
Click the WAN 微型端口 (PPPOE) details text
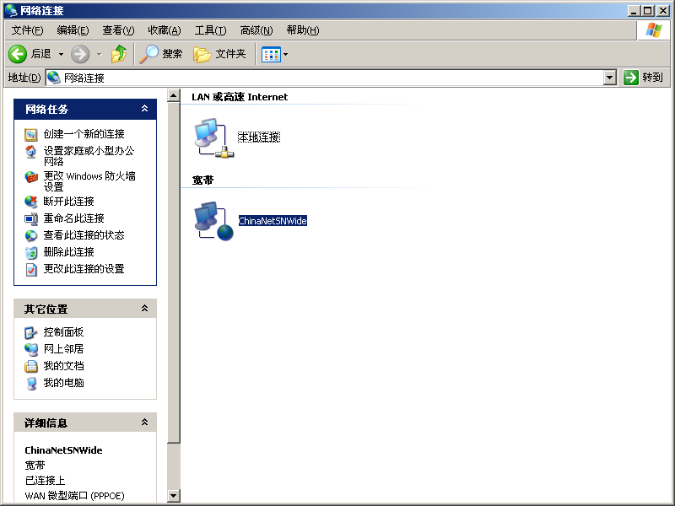point(74,496)
